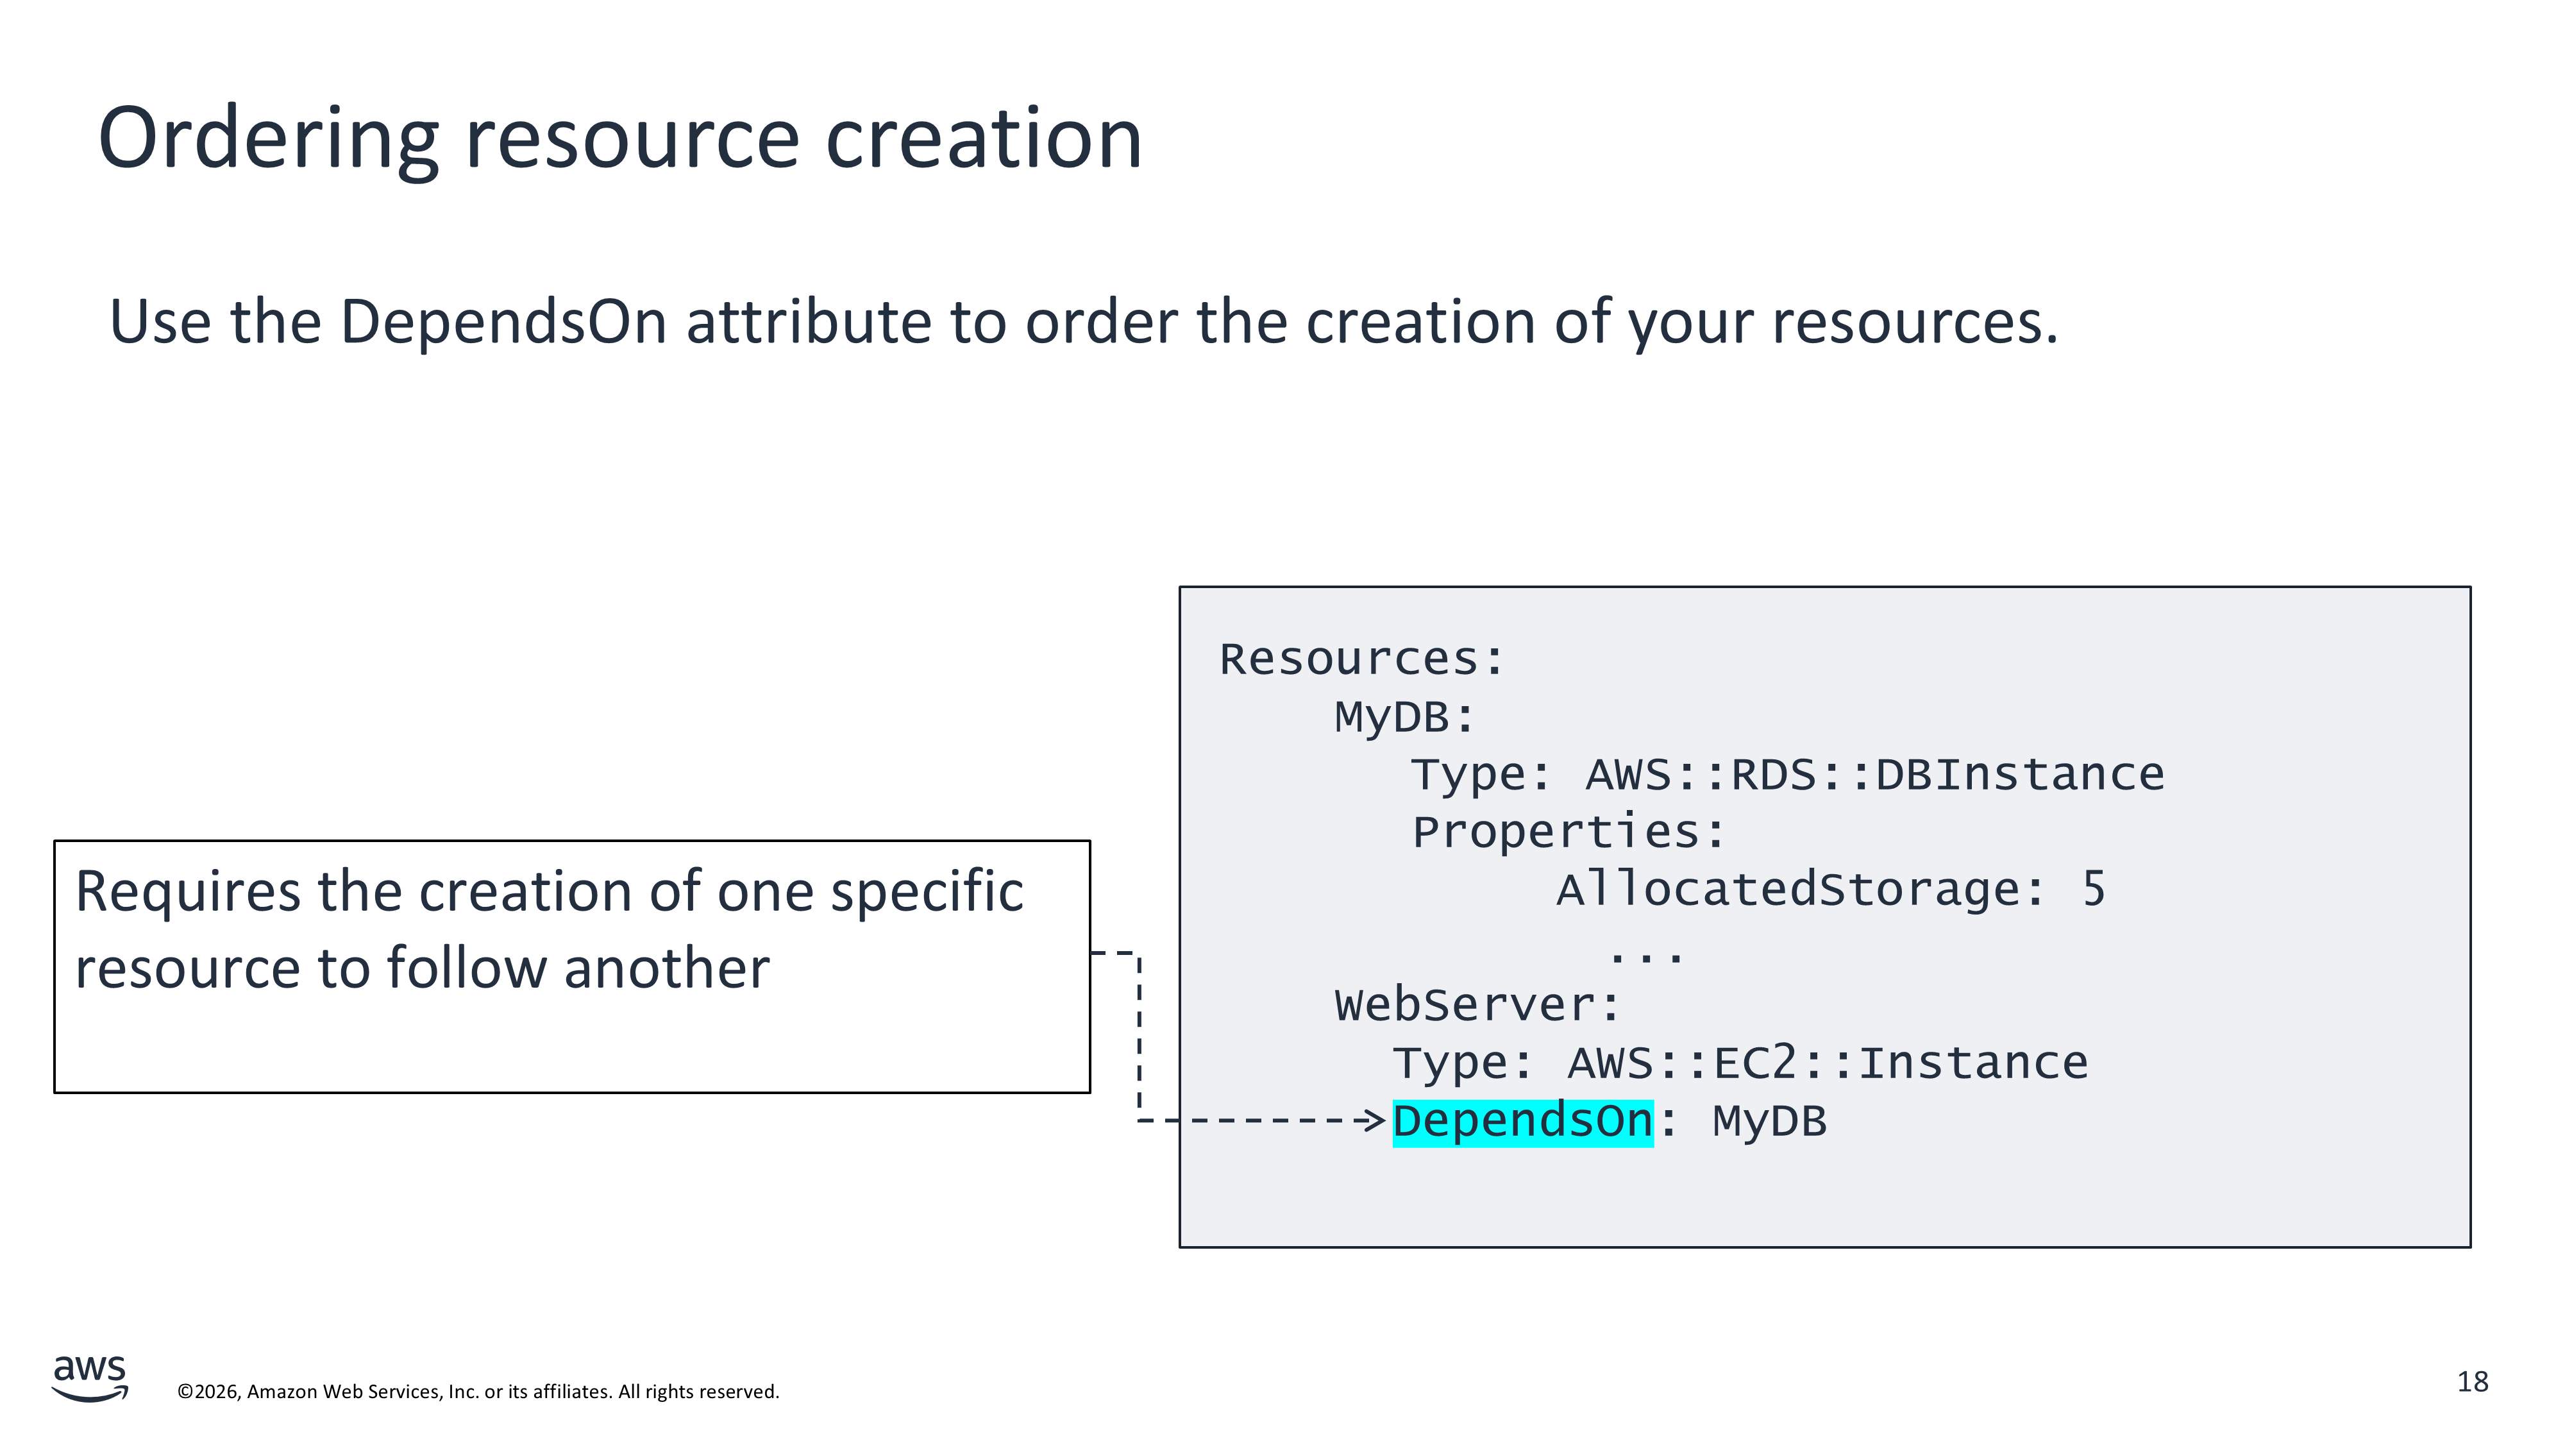The image size is (2565, 1443).
Task: Click the Resources: line in the code
Action: 1361,659
